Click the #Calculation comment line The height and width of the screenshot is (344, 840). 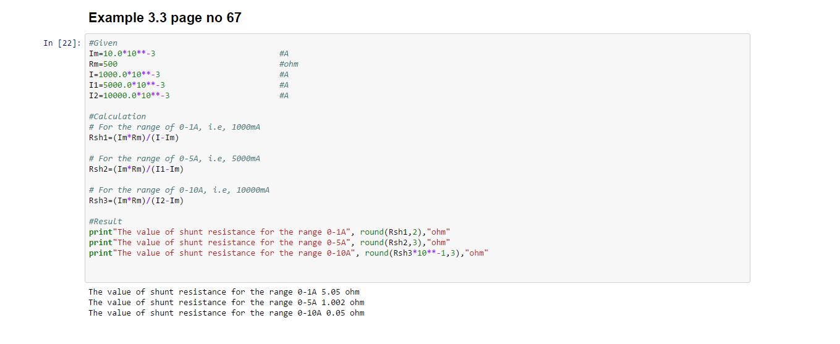pos(117,117)
